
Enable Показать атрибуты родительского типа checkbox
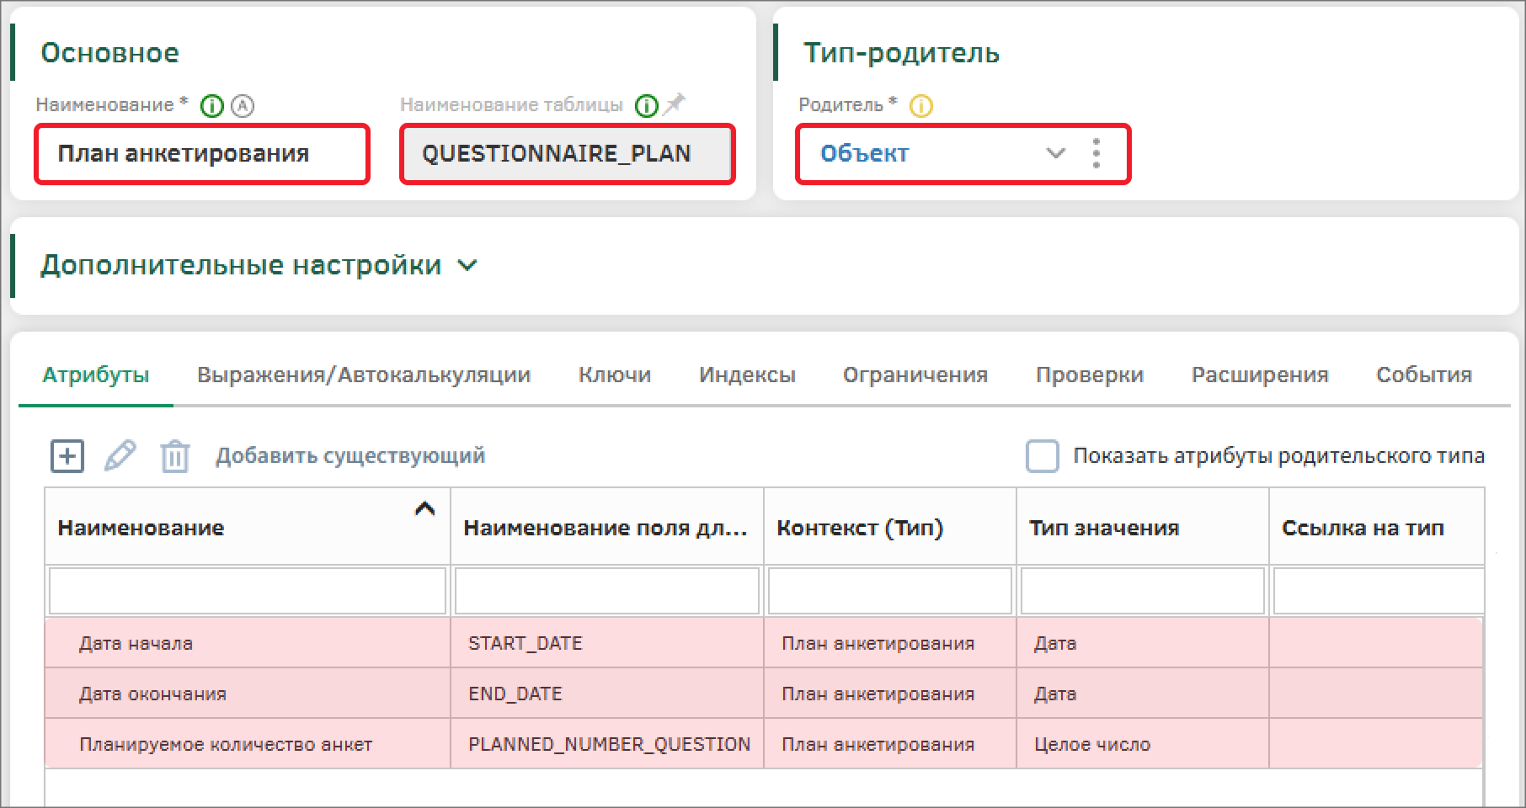1042,456
